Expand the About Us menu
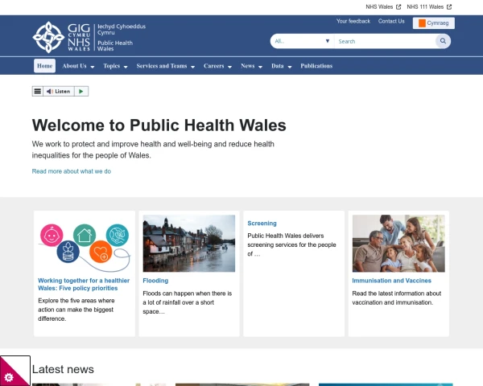 click(78, 66)
